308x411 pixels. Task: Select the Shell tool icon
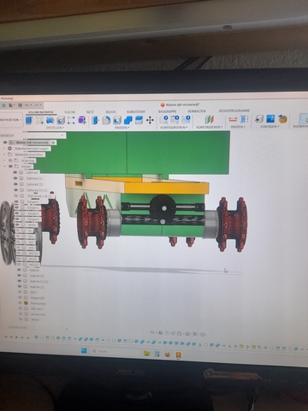[x=117, y=120]
